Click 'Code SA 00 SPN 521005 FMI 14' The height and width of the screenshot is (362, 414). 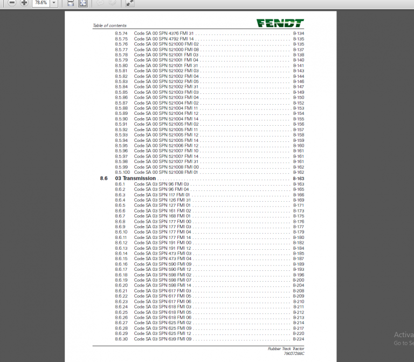(166, 140)
